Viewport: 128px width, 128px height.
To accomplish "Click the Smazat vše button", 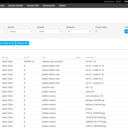I will 22,43.
